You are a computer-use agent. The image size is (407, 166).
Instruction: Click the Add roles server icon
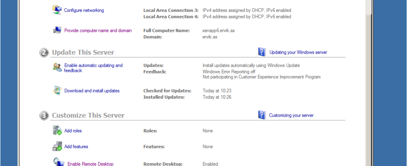[57, 131]
